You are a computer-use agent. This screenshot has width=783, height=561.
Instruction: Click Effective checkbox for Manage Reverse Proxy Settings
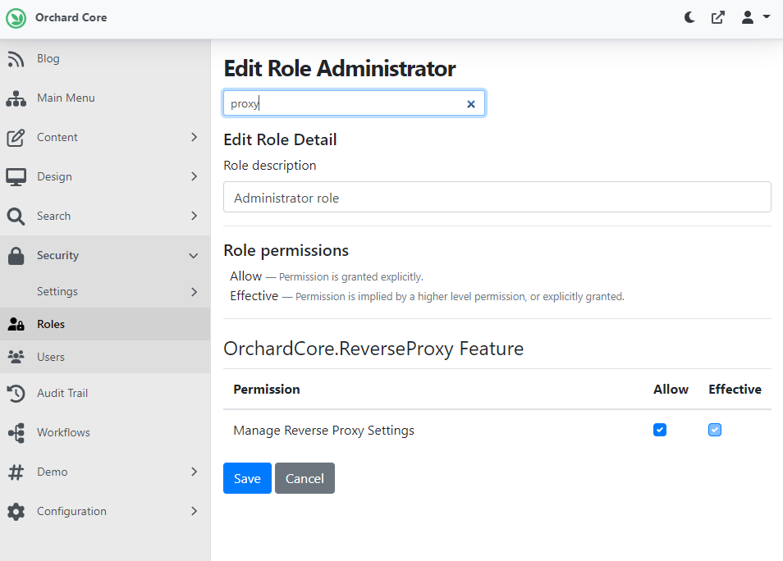pyautogui.click(x=715, y=430)
